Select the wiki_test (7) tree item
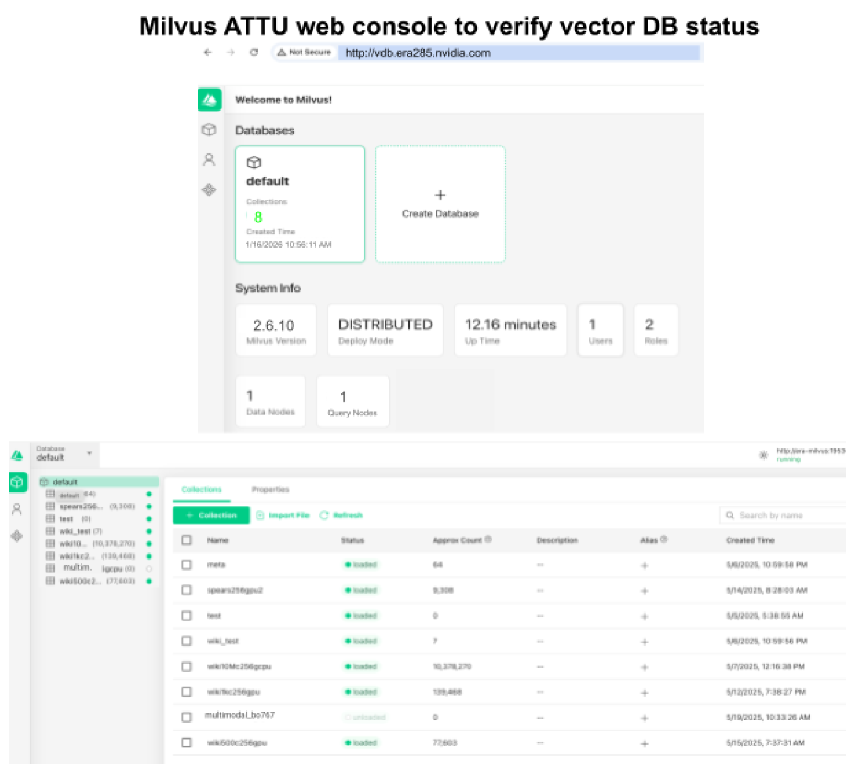The width and height of the screenshot is (855, 773). click(x=99, y=531)
